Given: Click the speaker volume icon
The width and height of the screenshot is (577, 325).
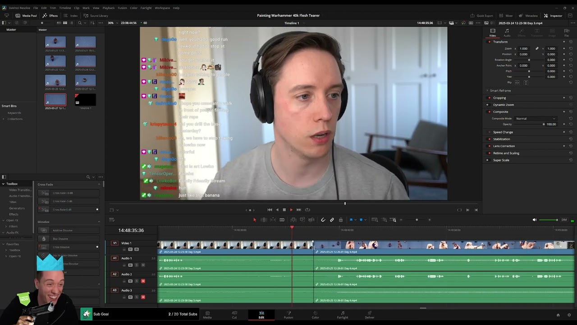Looking at the screenshot, I should click(535, 220).
